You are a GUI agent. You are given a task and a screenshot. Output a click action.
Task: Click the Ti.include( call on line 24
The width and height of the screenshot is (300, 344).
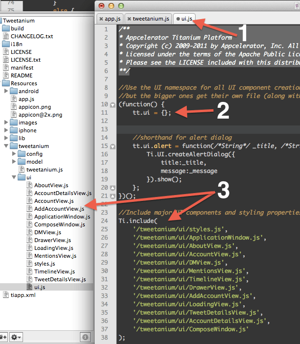tap(138, 221)
